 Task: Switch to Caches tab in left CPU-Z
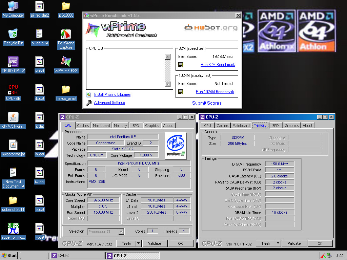click(83, 126)
